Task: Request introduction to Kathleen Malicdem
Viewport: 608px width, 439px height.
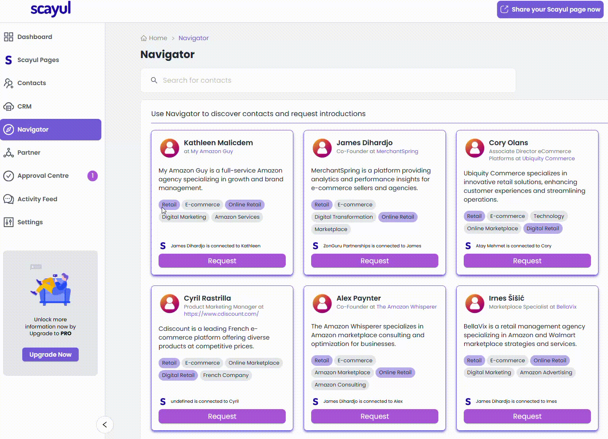Action: click(x=222, y=260)
